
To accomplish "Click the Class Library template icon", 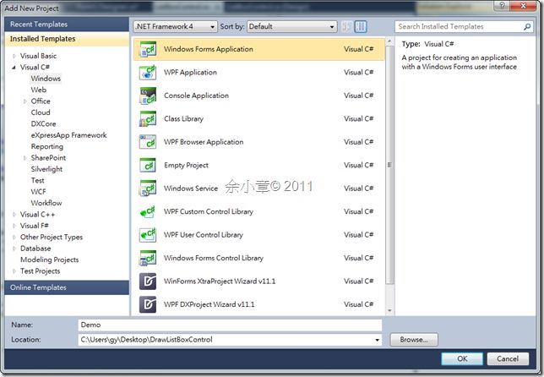I will 148,118.
